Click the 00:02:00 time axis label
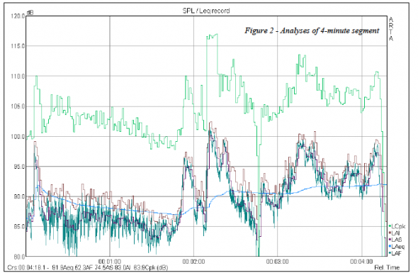This screenshot has height=273, width=418. 193,261
